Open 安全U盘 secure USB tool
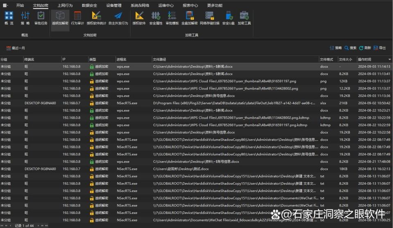Screen dimensions: 393x228 tap(228, 18)
